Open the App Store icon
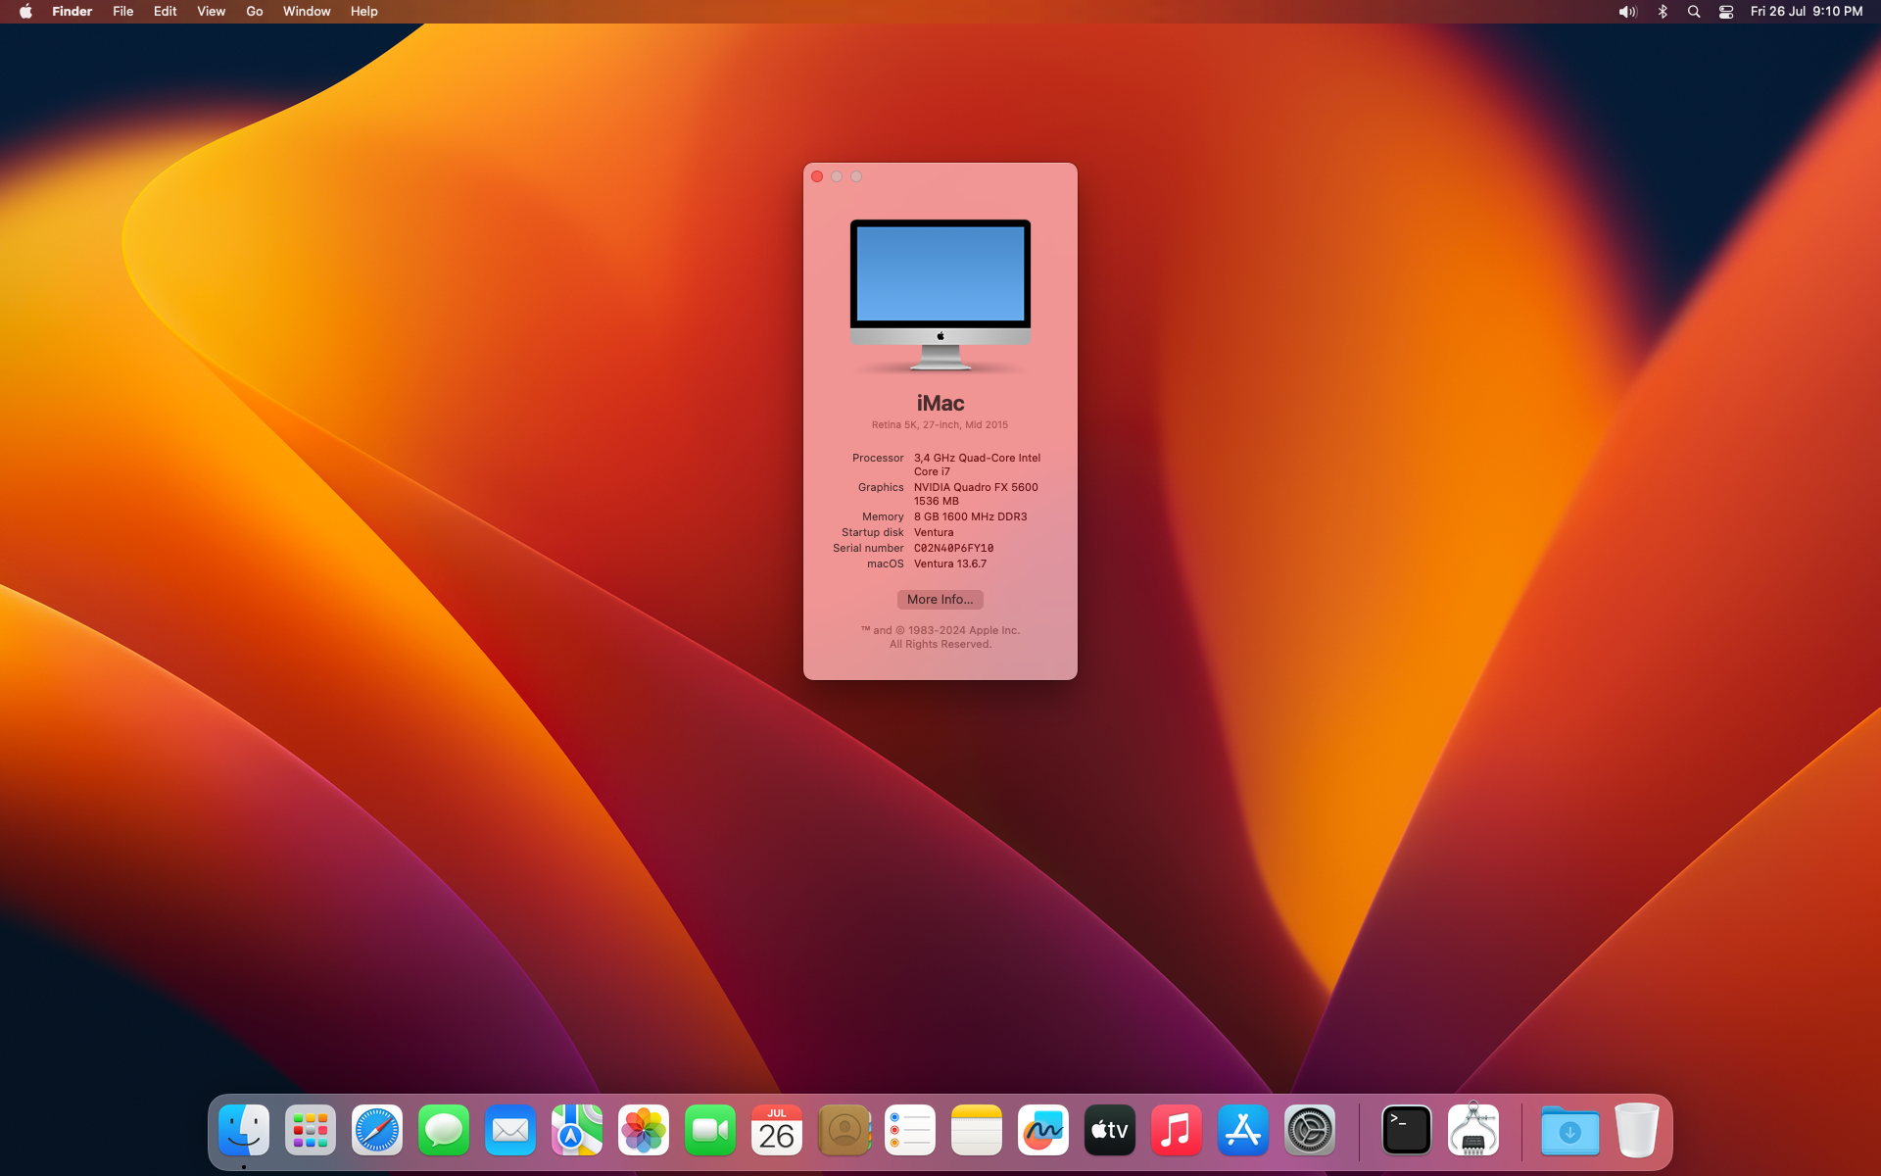The width and height of the screenshot is (1881, 1176). [1243, 1131]
